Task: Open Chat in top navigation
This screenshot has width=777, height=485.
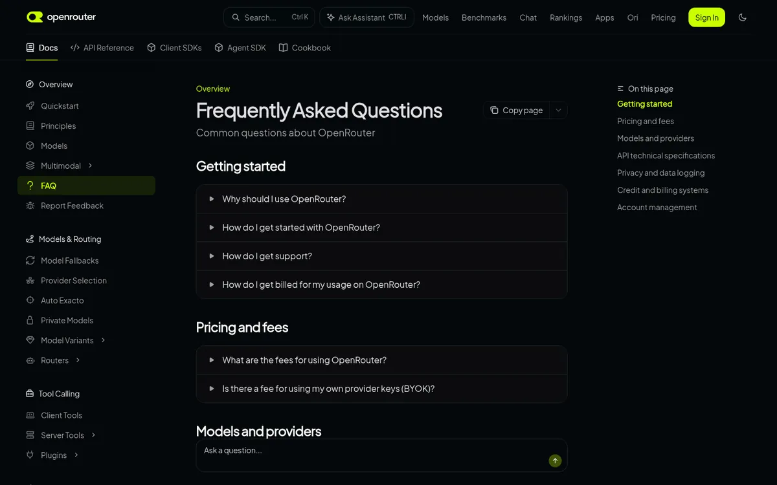Action: click(528, 17)
